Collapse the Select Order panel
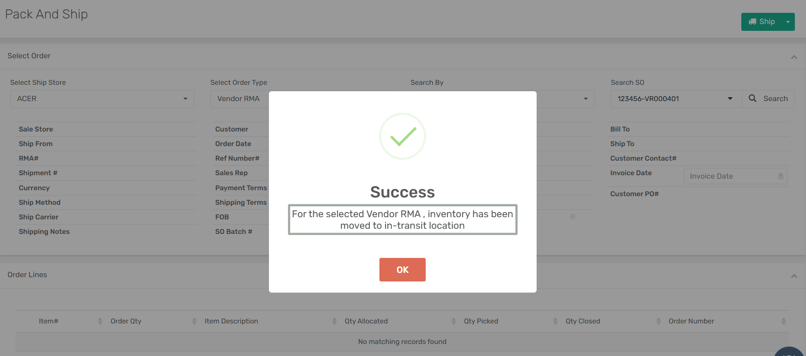Screen dimensions: 806x356 pos(794,57)
